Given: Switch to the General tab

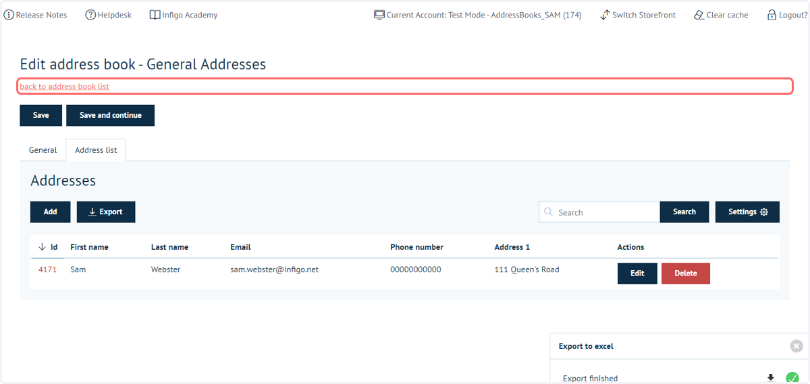Looking at the screenshot, I should tap(43, 150).
